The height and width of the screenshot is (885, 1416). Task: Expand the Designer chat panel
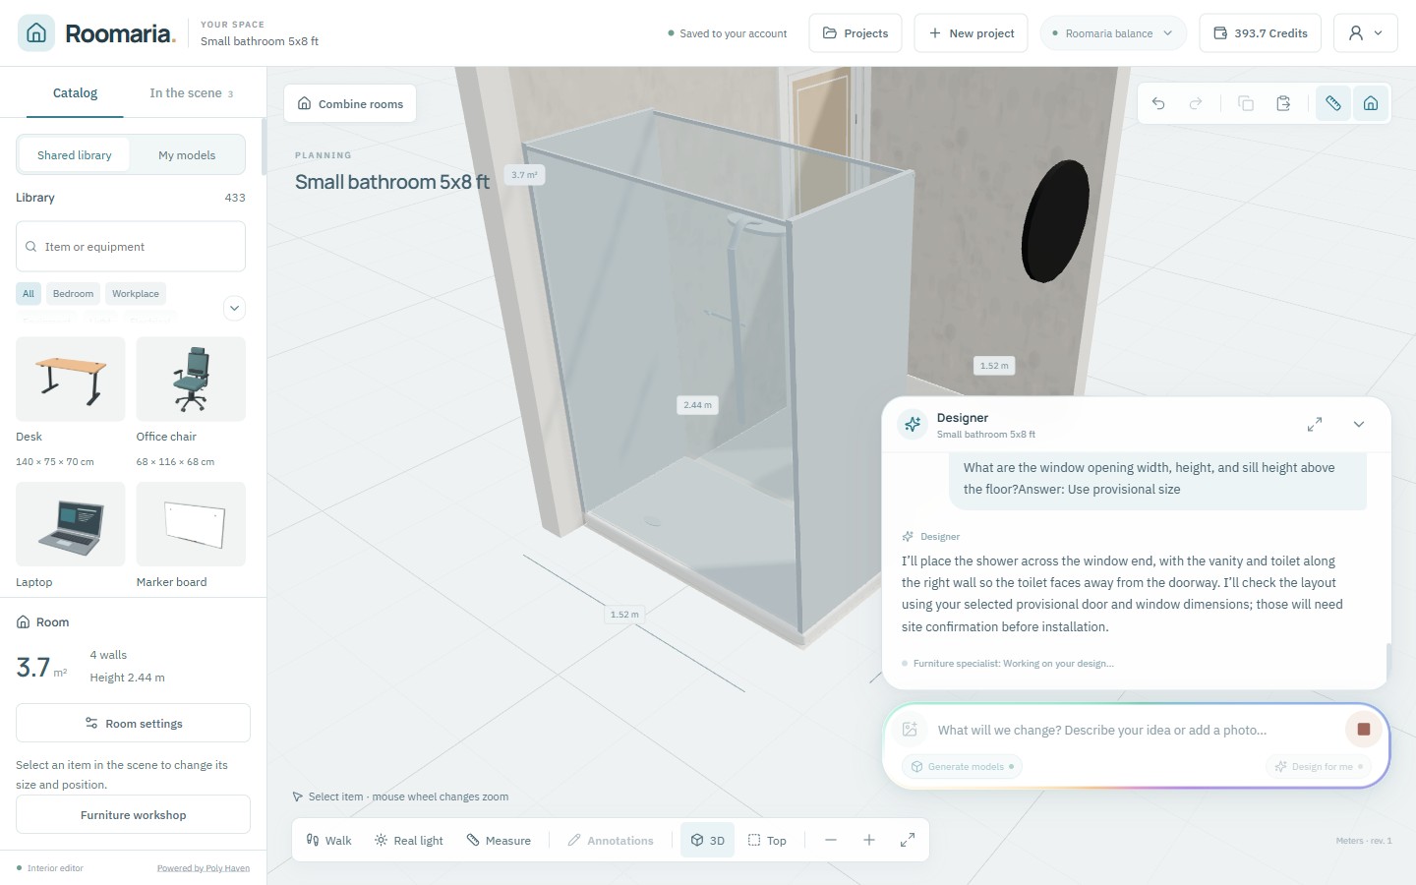pyautogui.click(x=1315, y=424)
